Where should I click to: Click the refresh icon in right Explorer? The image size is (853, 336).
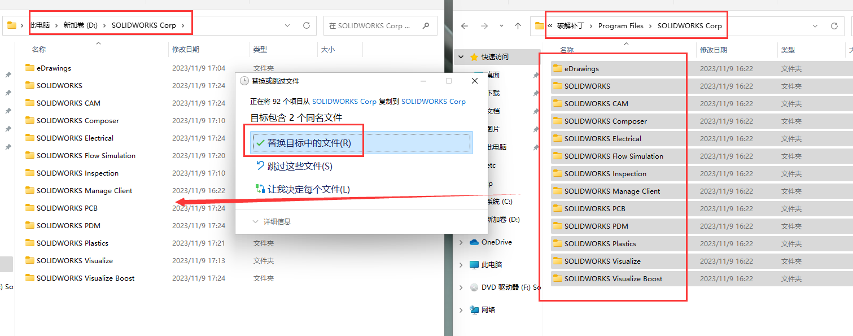pos(834,25)
